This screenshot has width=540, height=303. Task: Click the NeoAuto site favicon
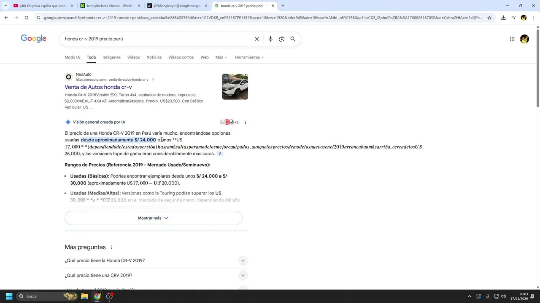(68, 77)
